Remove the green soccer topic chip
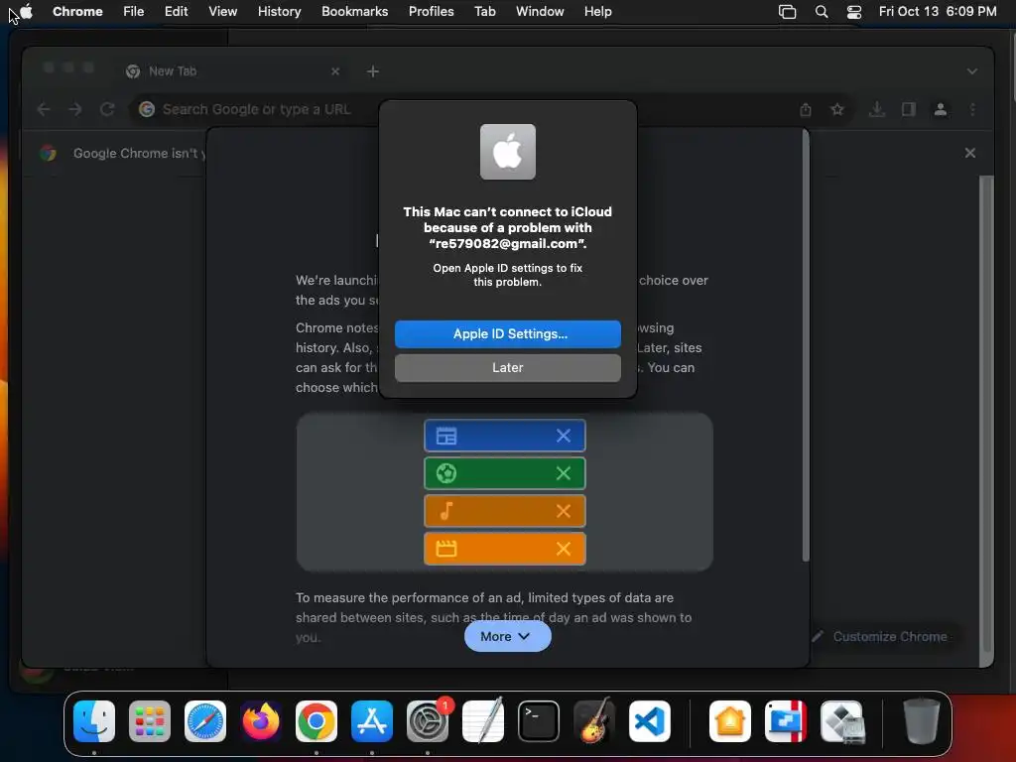Image resolution: width=1016 pixels, height=762 pixels. pos(564,473)
